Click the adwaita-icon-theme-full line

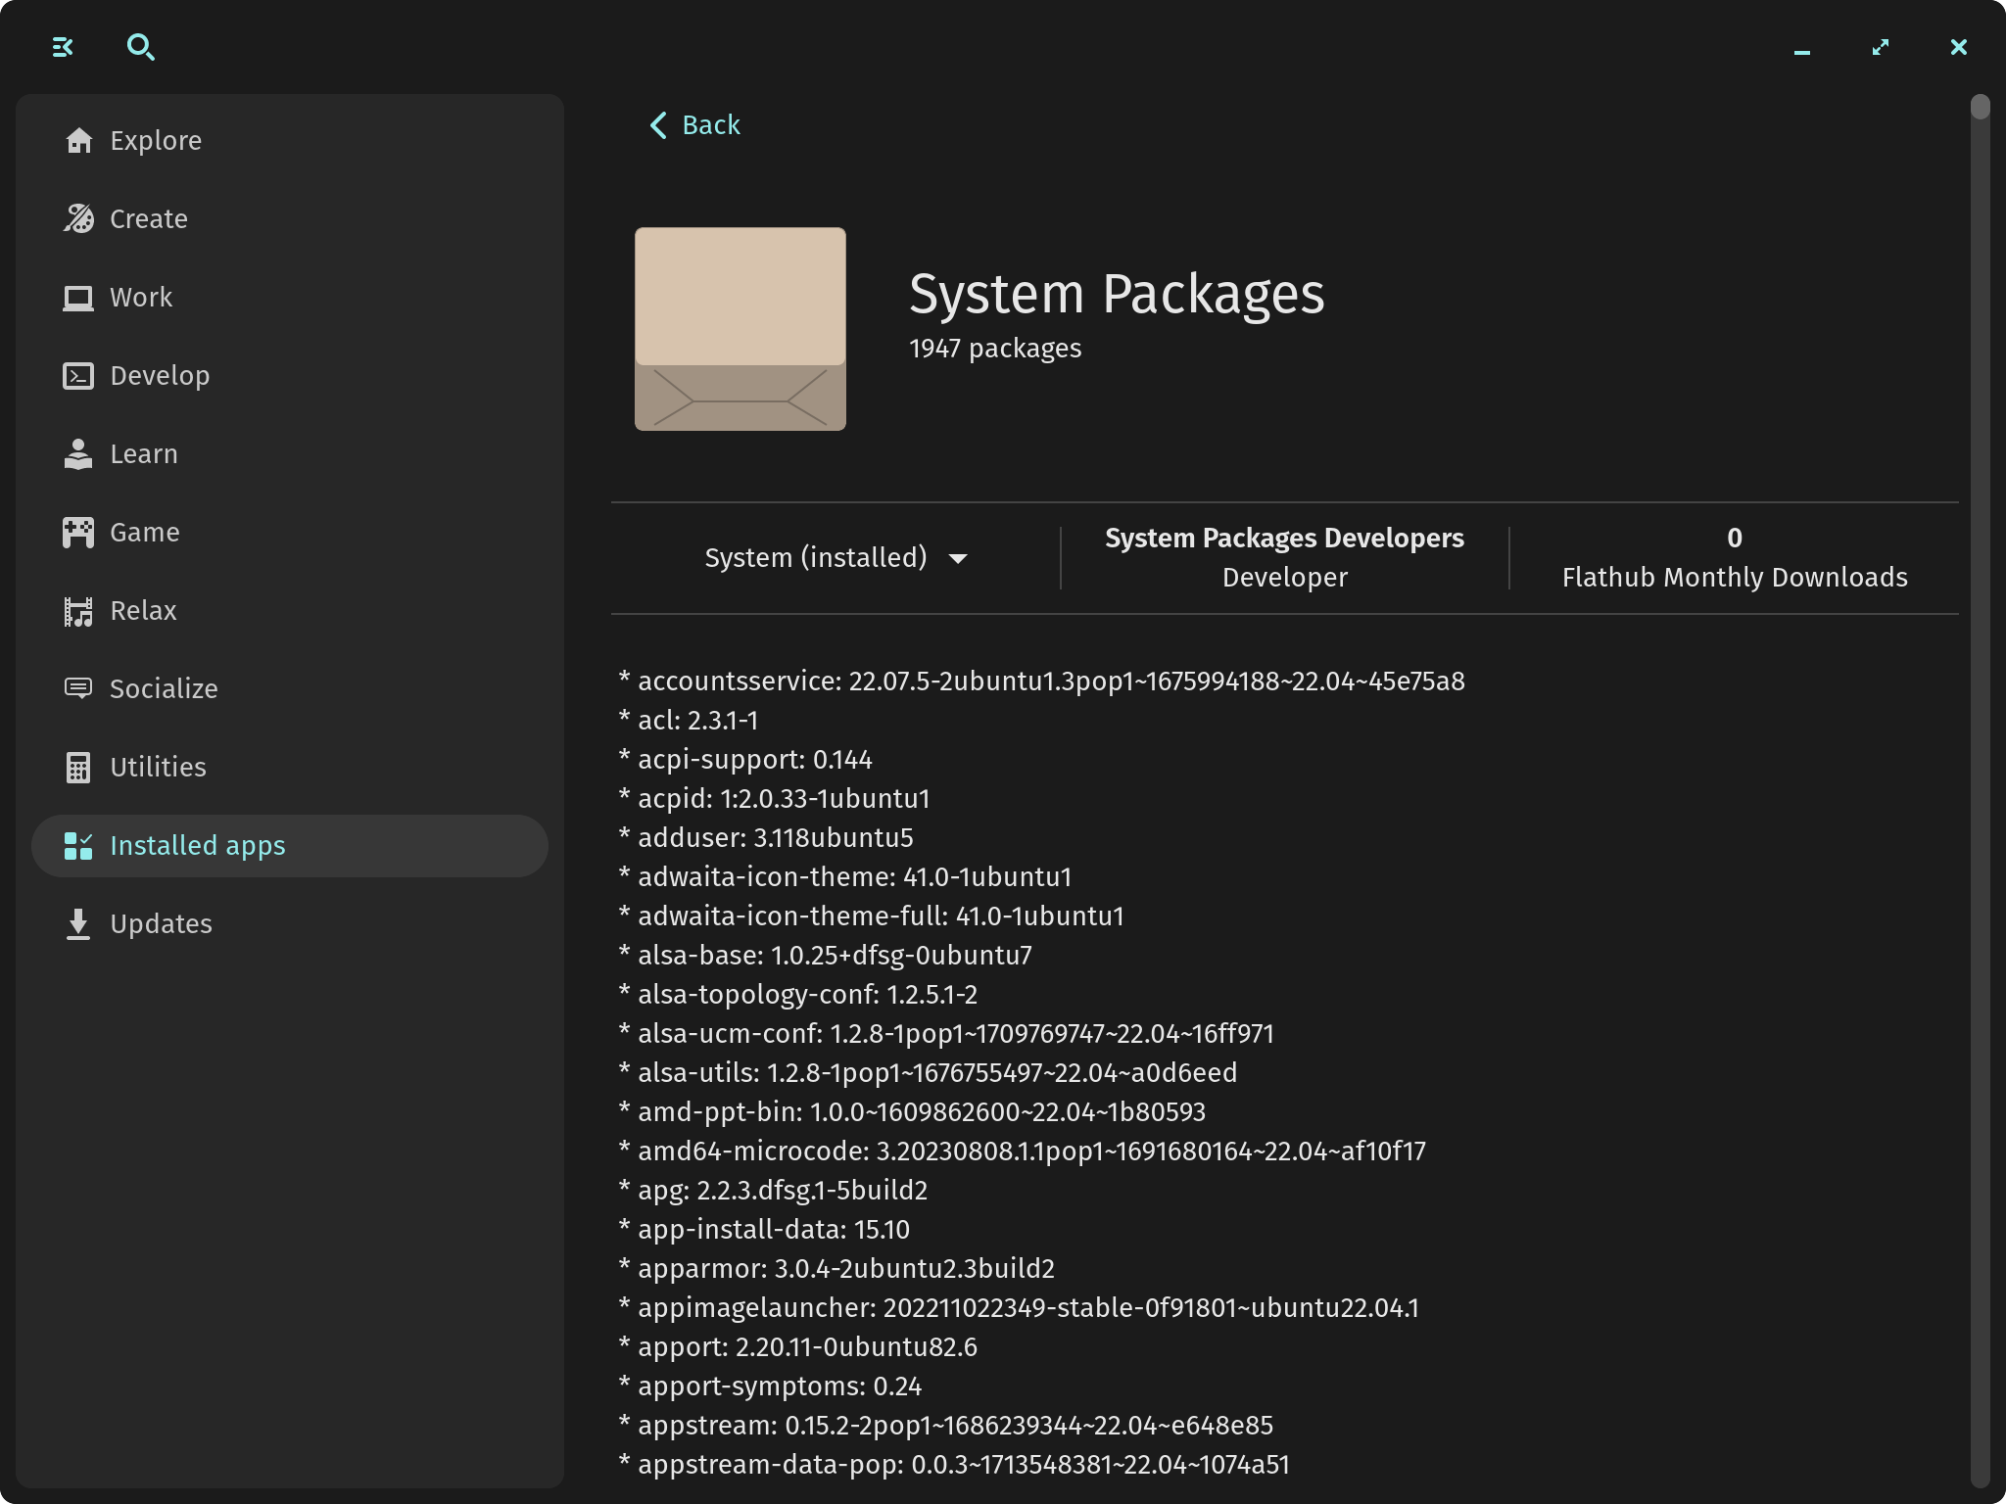tap(872, 916)
